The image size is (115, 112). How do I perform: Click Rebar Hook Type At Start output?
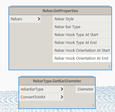click(82, 35)
